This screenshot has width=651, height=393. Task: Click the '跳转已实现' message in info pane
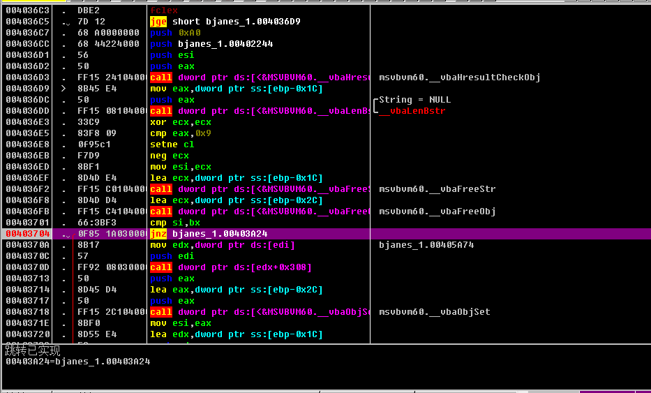33,351
